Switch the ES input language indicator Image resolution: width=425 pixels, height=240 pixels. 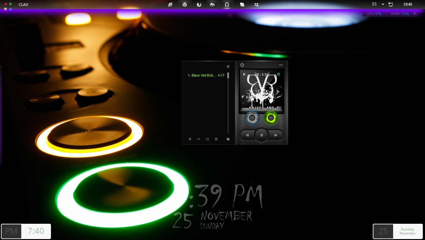click(x=374, y=4)
